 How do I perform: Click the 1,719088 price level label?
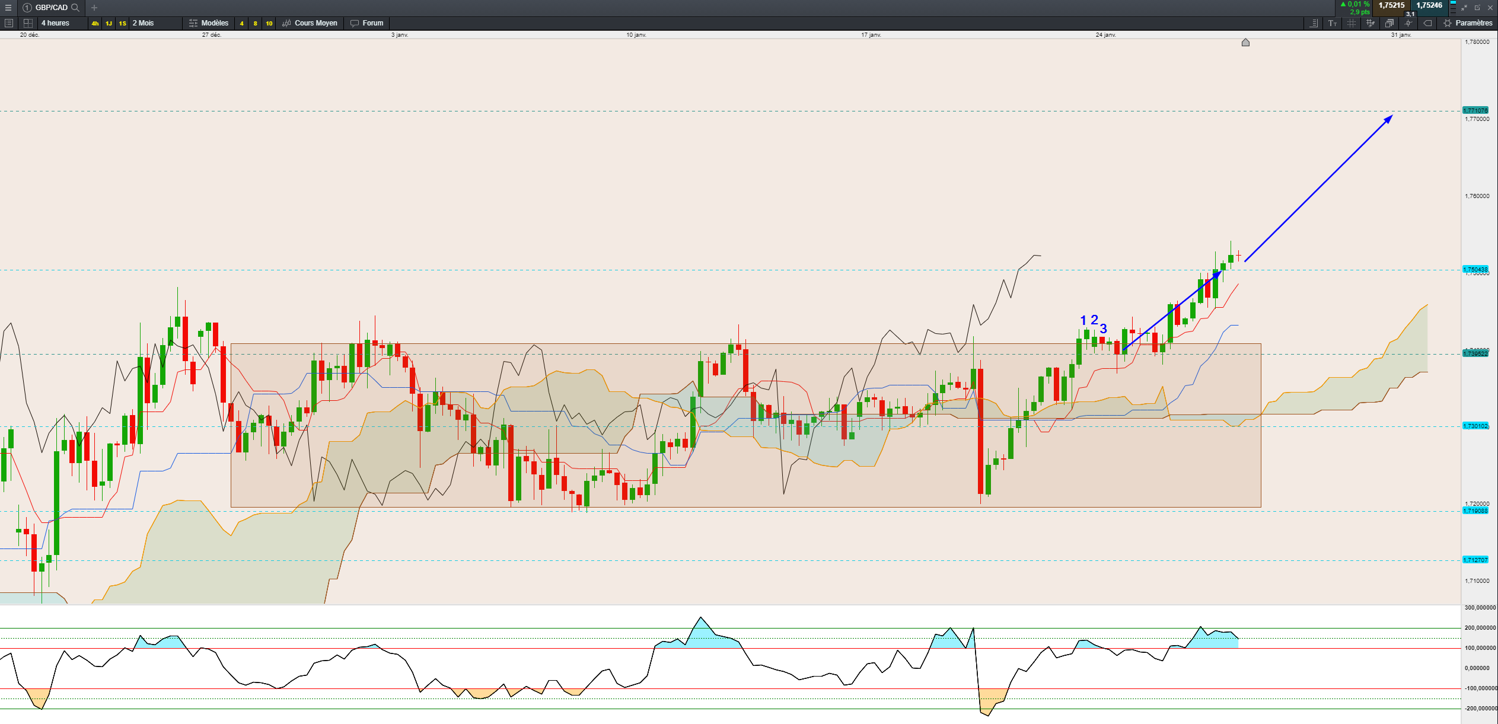1475,511
